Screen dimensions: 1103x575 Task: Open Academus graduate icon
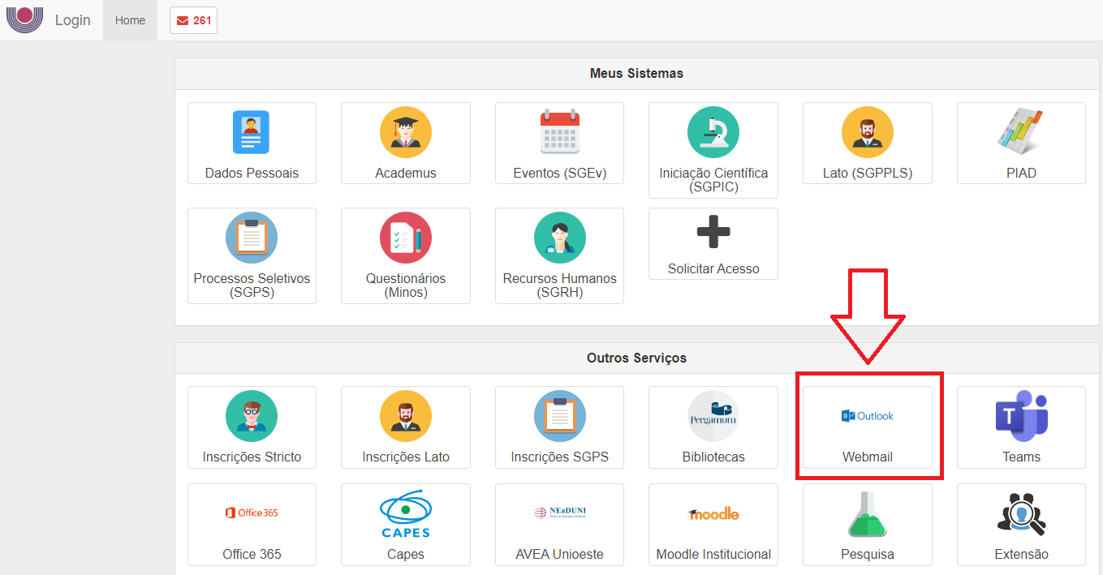tap(405, 132)
